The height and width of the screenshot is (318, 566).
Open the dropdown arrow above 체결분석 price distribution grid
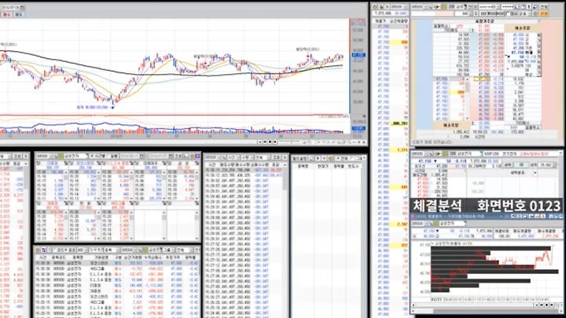tap(535, 173)
